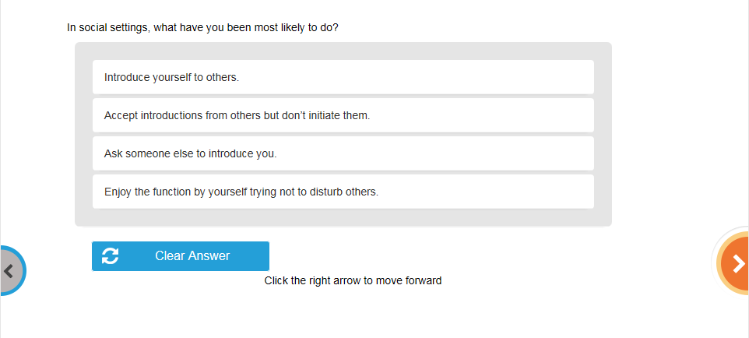
Task: Click blank right end of "Ask someone else" row
Action: (x=545, y=154)
